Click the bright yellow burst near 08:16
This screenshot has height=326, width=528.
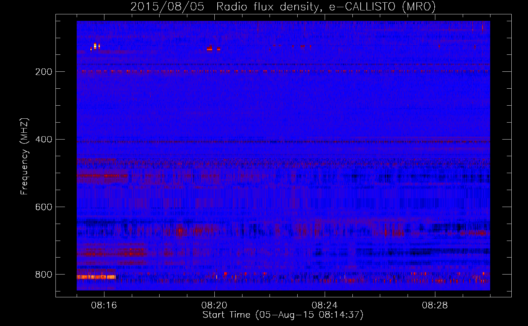point(95,47)
